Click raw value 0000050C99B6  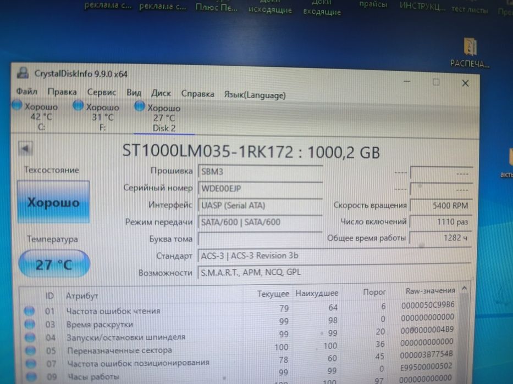coord(428,304)
